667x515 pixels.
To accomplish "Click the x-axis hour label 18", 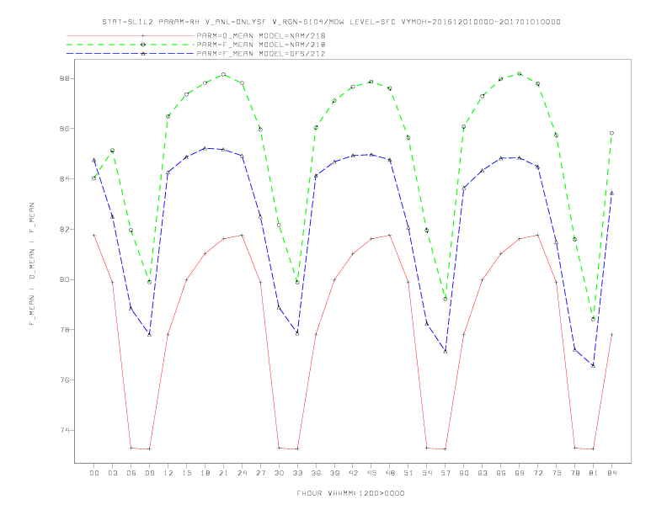I will pos(205,473).
